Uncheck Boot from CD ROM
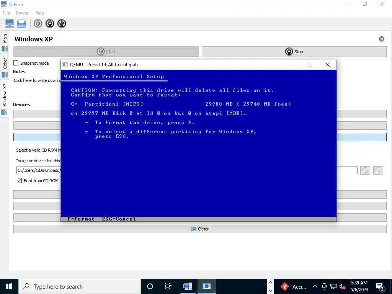This screenshot has height=294, width=392. tap(19, 181)
